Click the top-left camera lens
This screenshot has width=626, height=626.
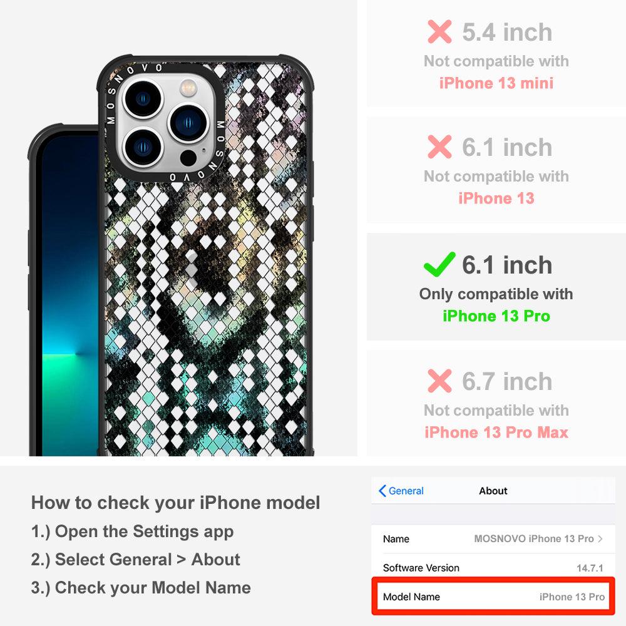143,99
